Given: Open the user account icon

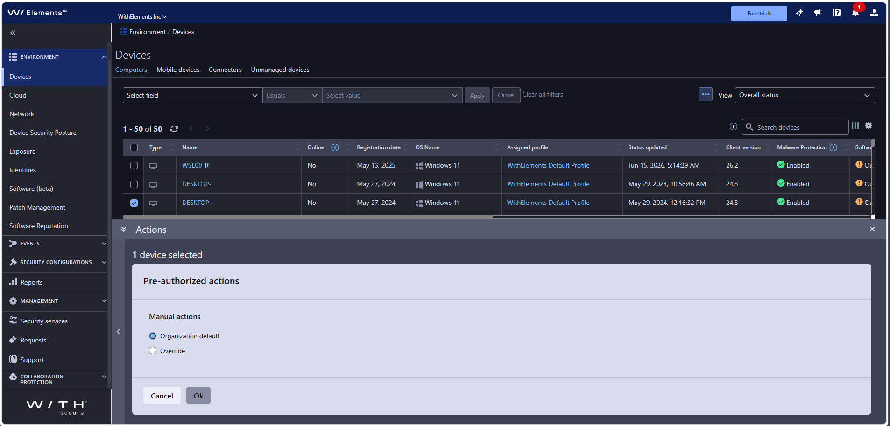Looking at the screenshot, I should click(874, 13).
